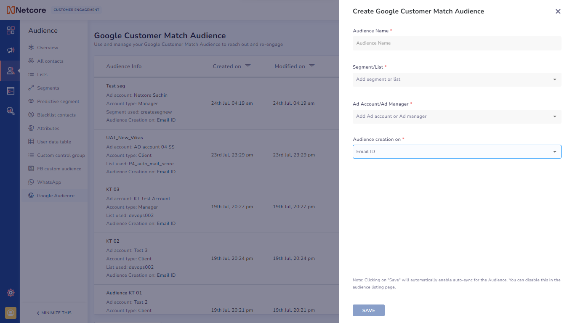Select the KT 03 audience name
The width and height of the screenshot is (575, 323).
click(x=113, y=190)
